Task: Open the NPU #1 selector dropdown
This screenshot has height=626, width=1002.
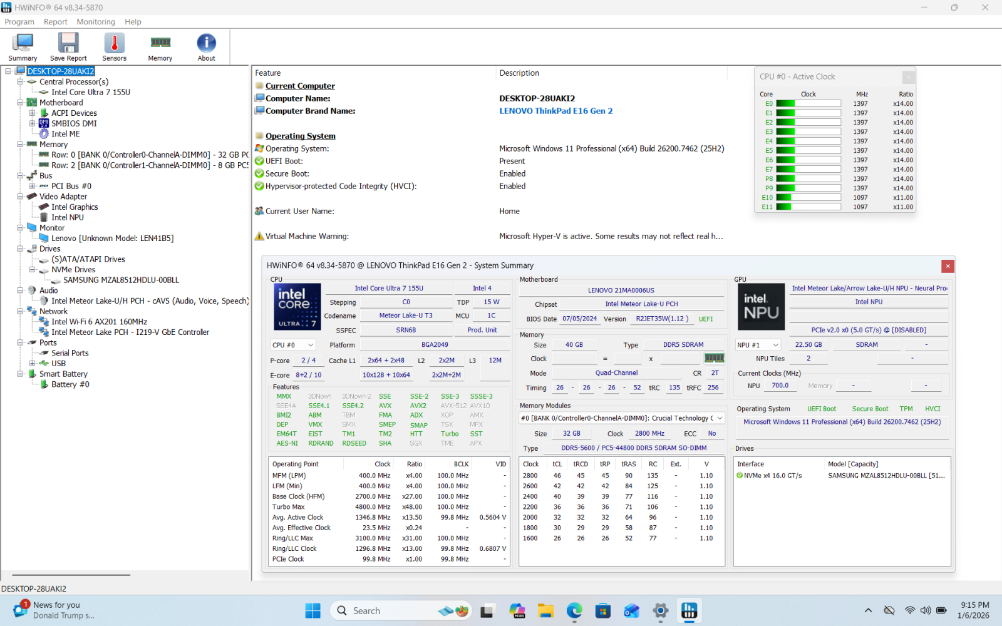Action: click(758, 345)
